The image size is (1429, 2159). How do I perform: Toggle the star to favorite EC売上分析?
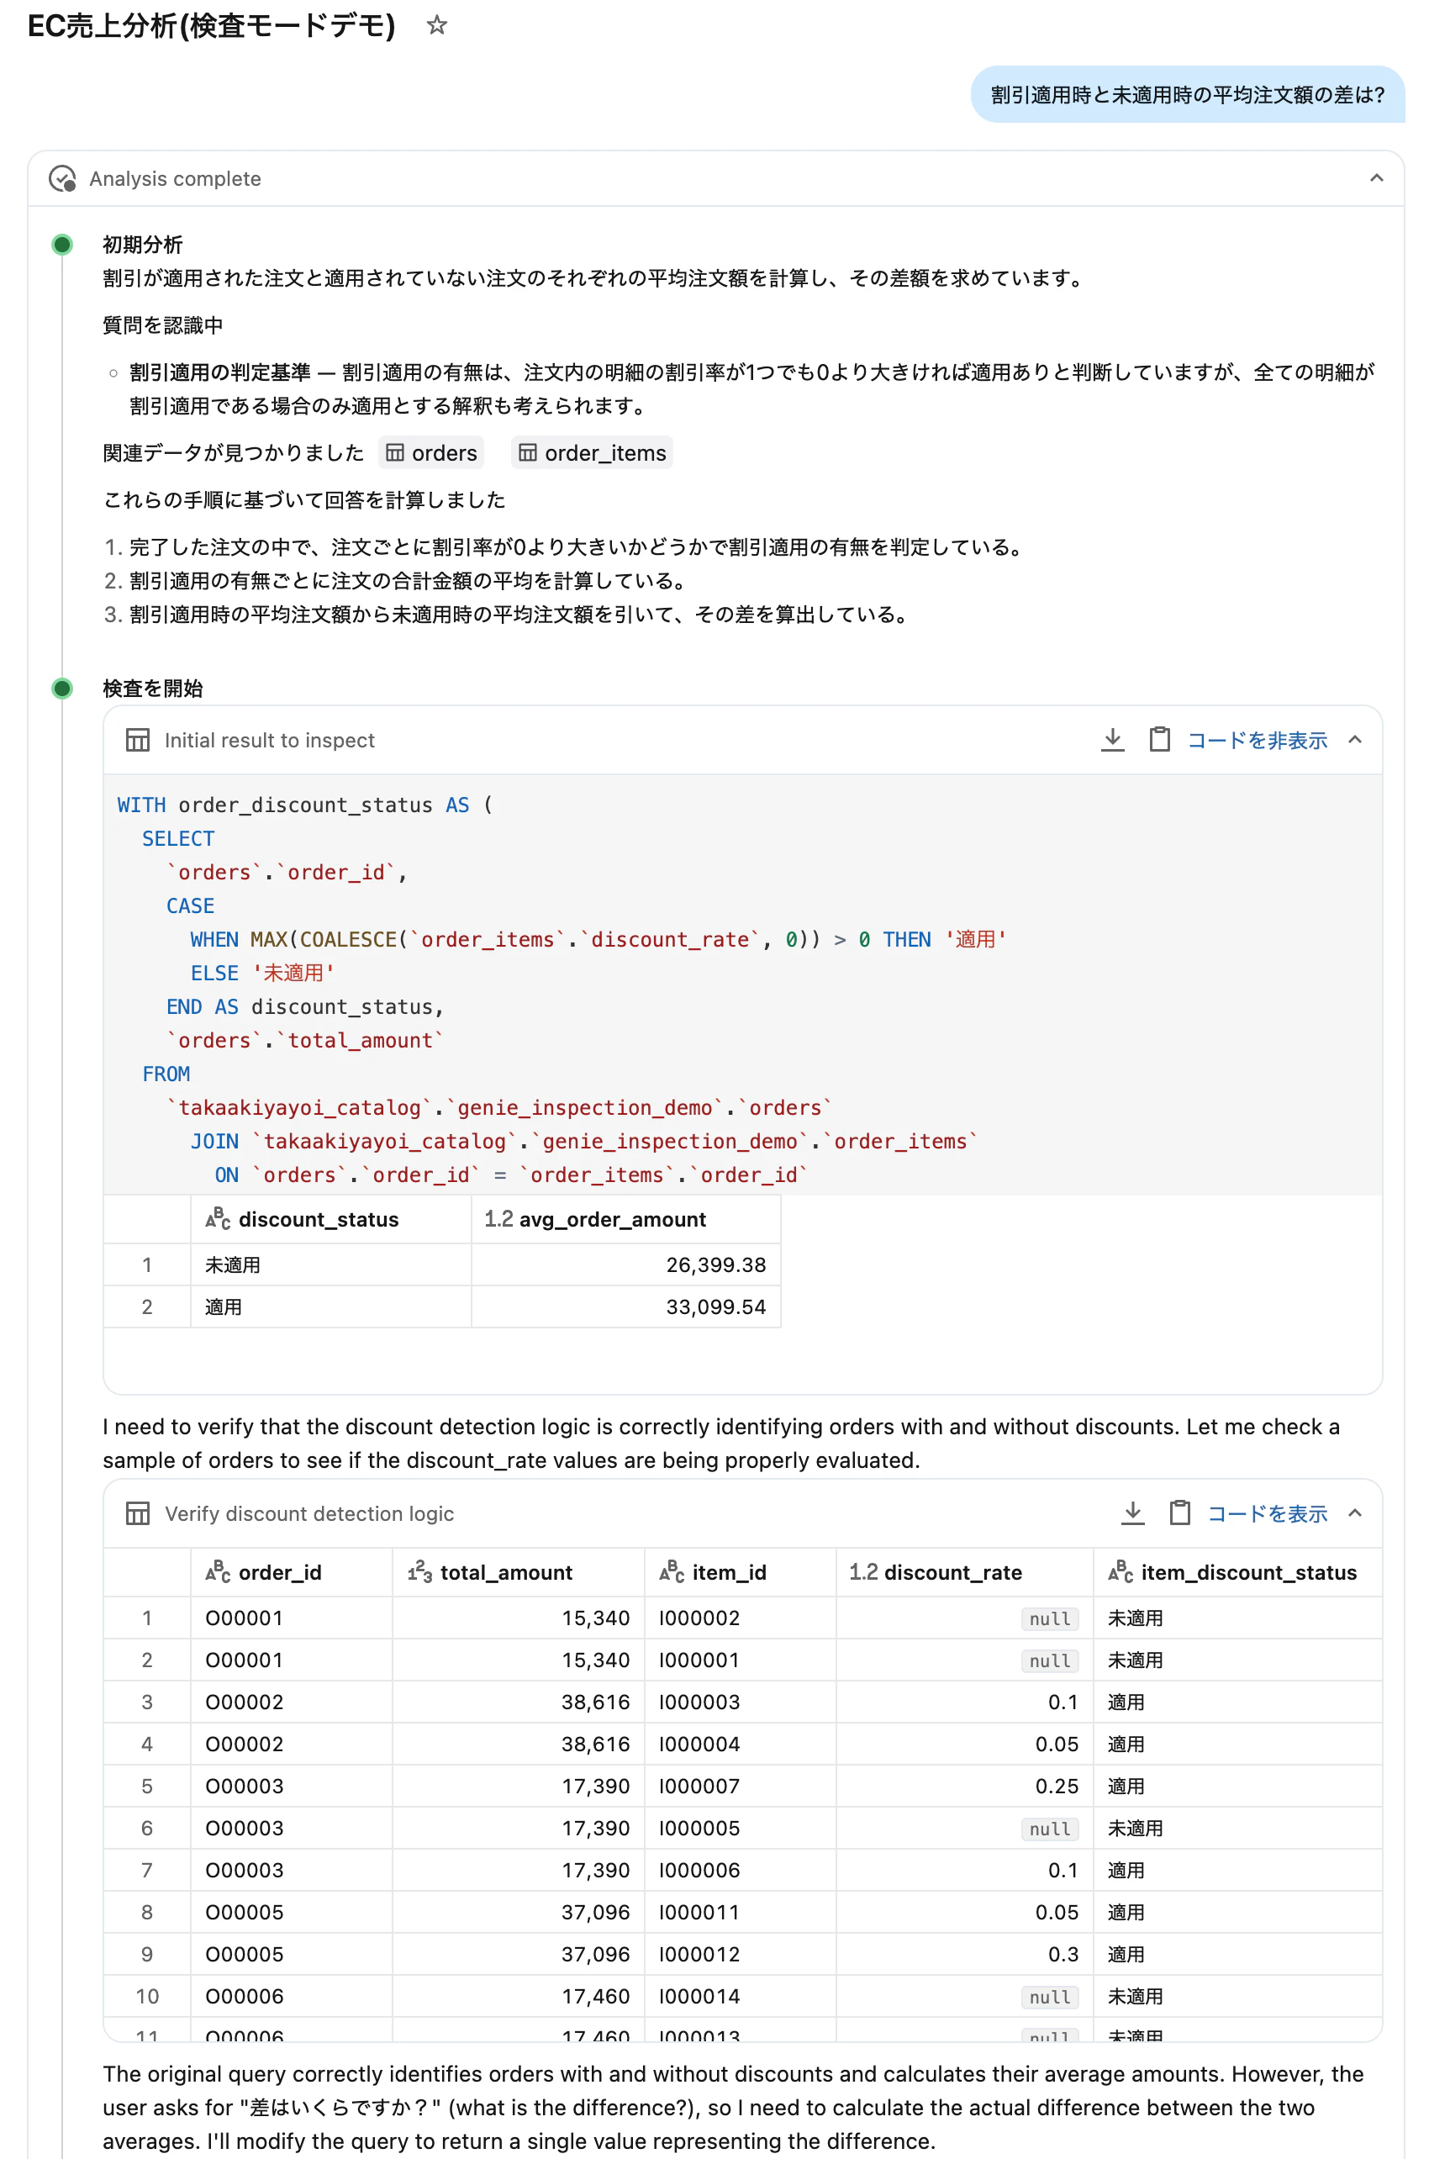click(x=436, y=26)
